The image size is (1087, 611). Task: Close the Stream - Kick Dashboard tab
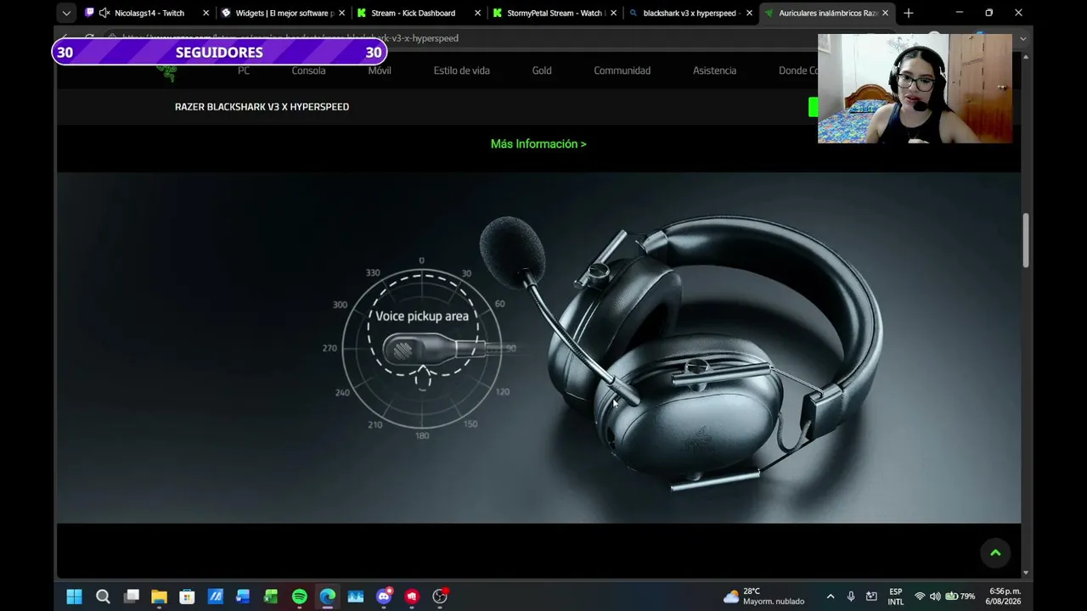coord(477,14)
